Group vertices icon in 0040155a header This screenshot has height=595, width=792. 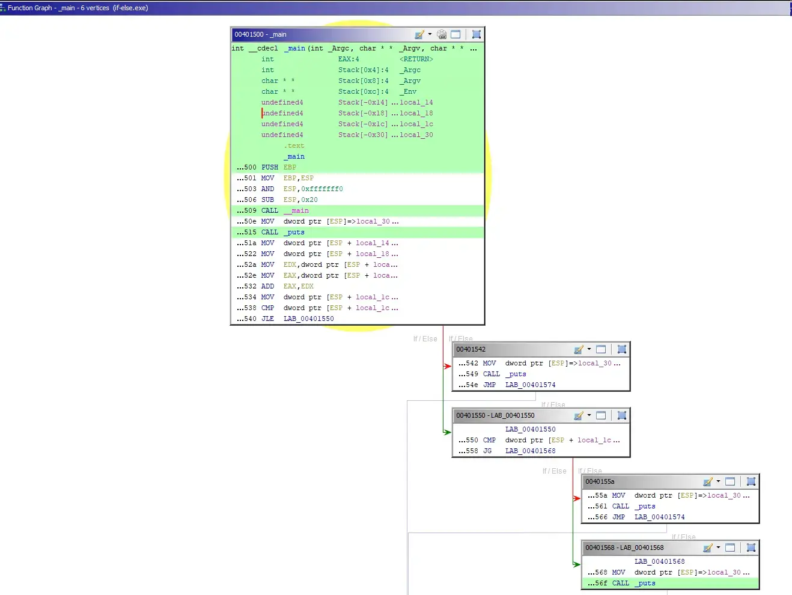(x=751, y=481)
